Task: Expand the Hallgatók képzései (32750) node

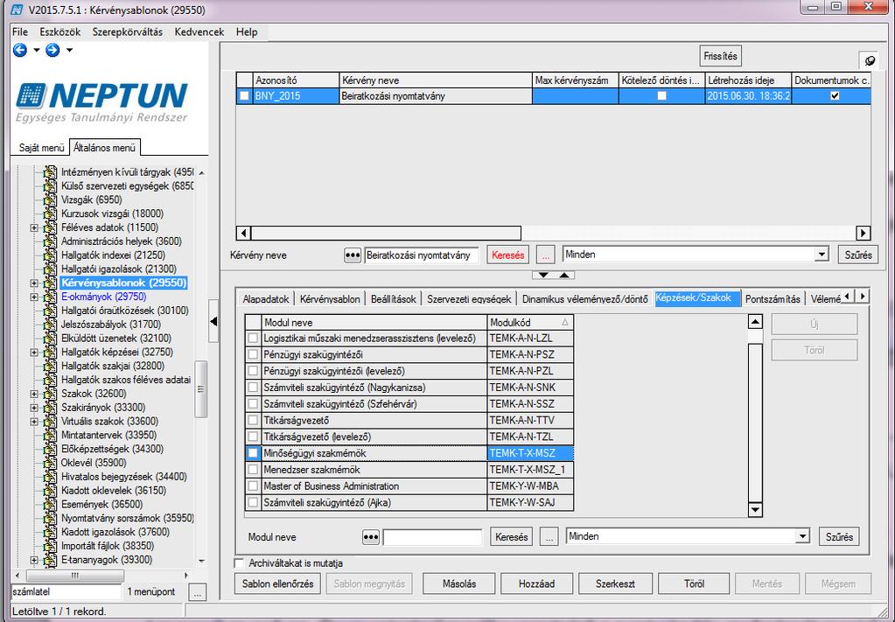Action: click(x=34, y=352)
